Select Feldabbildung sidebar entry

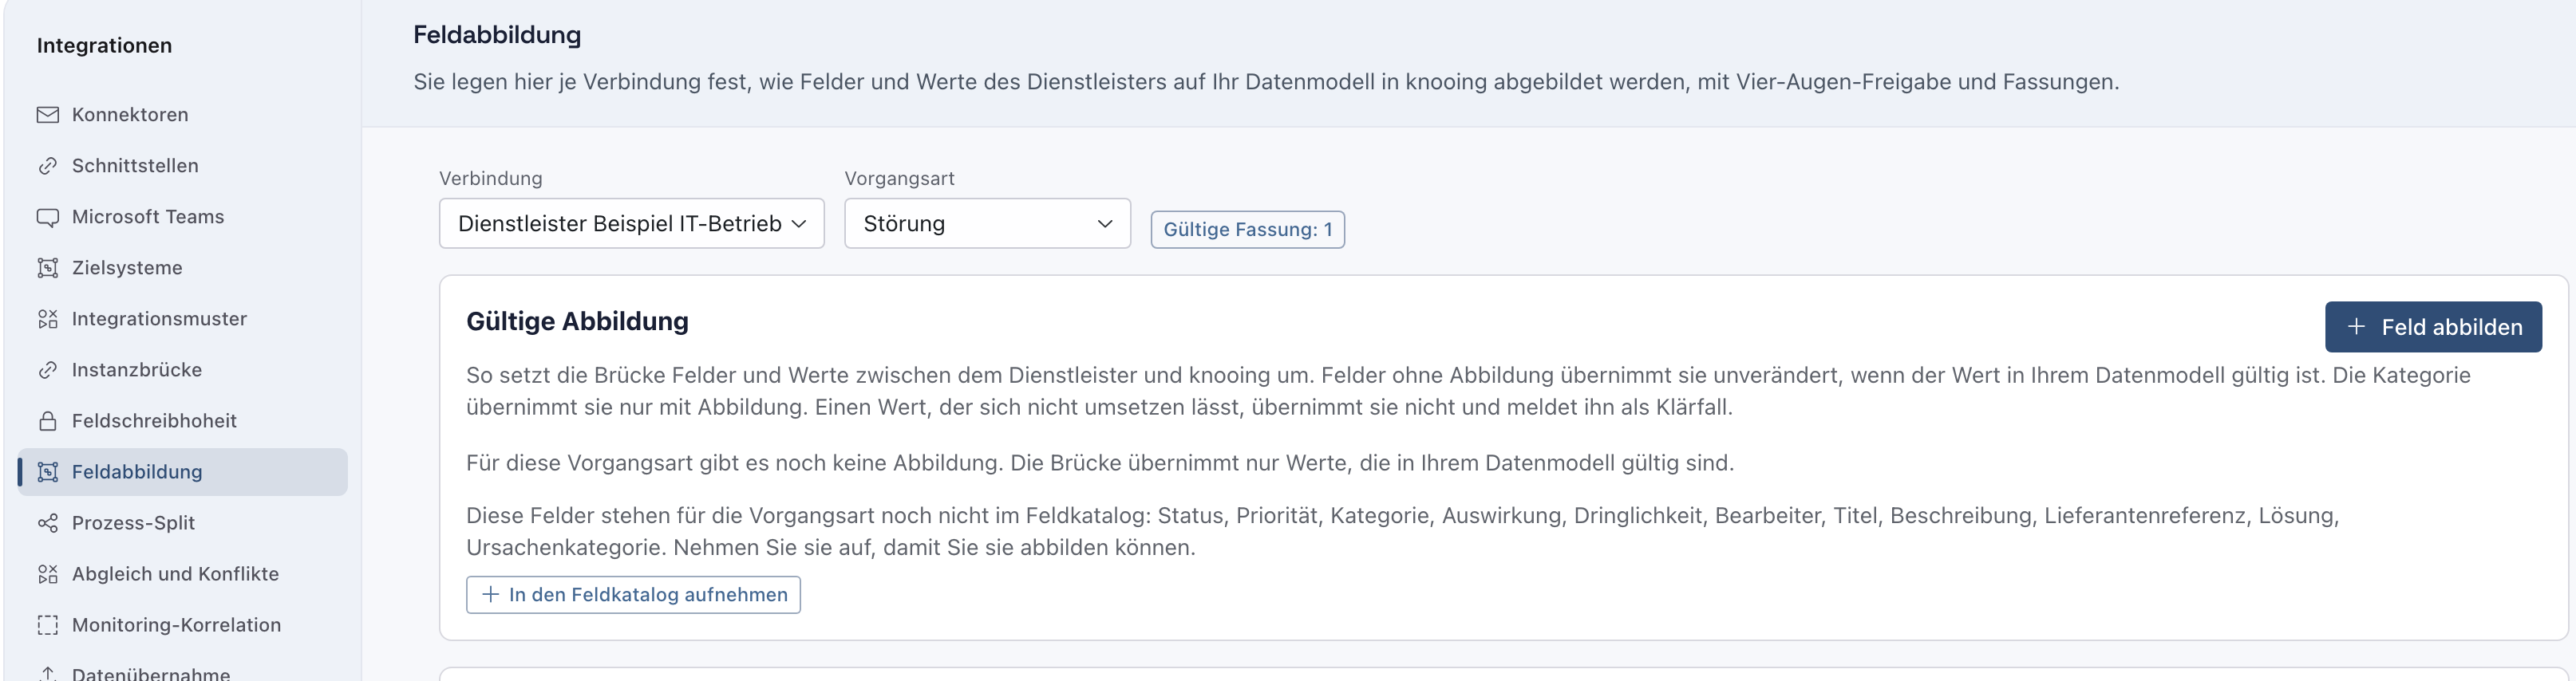[x=182, y=471]
